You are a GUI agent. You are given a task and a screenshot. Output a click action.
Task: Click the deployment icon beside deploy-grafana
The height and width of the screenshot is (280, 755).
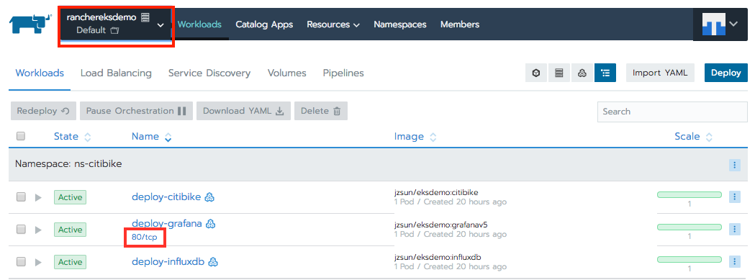point(210,224)
